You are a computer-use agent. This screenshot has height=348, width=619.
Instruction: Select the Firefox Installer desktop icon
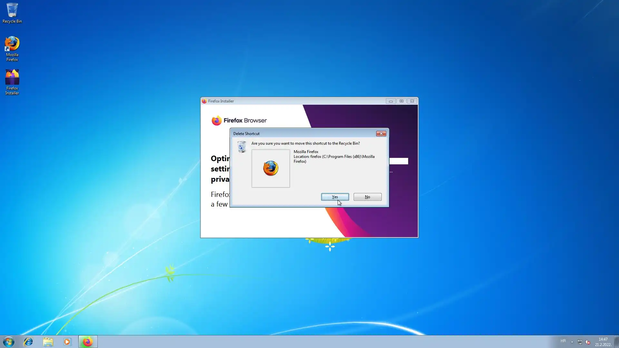point(12,82)
